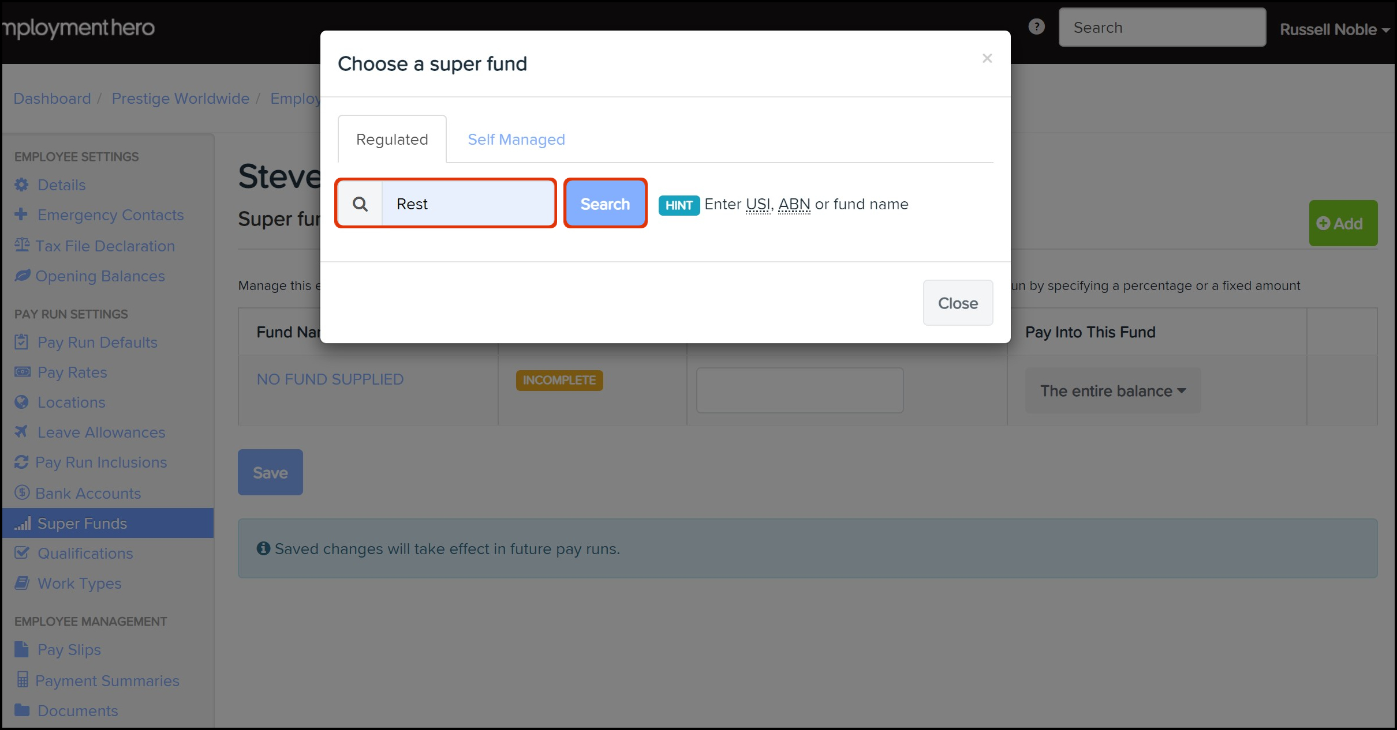Click the top navigation Search box

(x=1161, y=28)
